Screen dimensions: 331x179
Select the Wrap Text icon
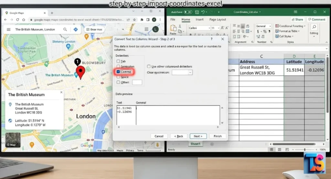(248, 26)
